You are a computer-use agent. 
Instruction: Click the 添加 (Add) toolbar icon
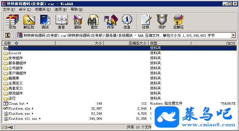[x=12, y=22]
